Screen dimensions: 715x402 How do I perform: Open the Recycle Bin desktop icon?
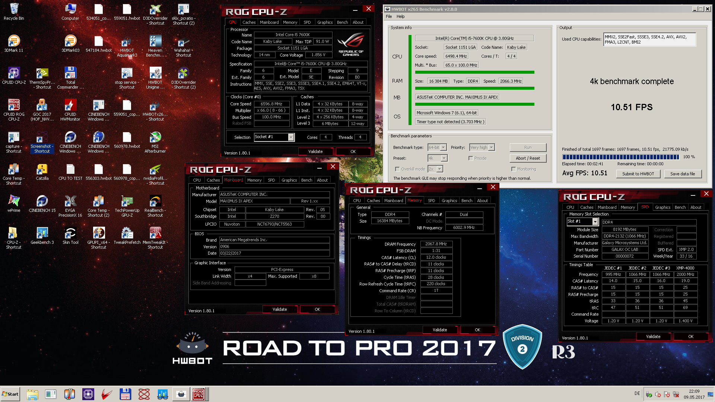tap(14, 12)
